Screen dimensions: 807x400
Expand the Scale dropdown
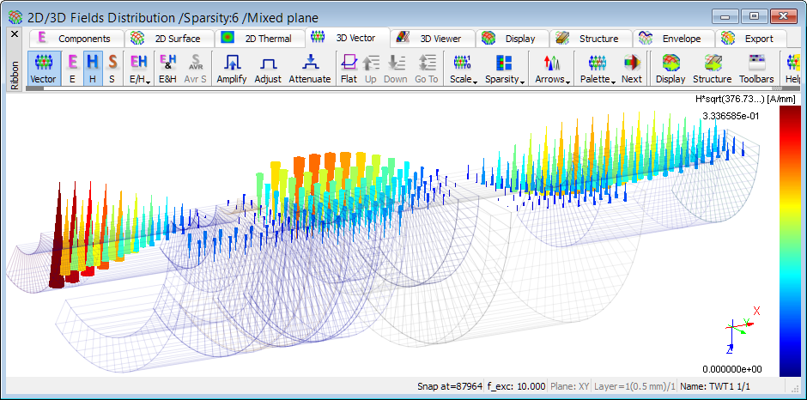[x=464, y=68]
